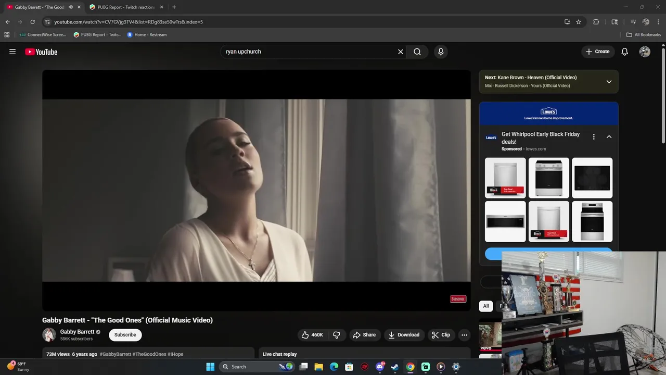Share the video
Image resolution: width=666 pixels, height=375 pixels.
tap(364, 335)
